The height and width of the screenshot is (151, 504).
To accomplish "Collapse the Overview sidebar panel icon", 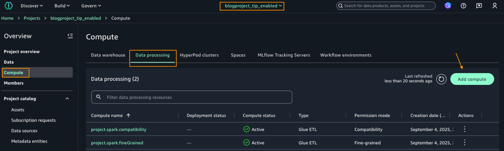I will pos(70,36).
